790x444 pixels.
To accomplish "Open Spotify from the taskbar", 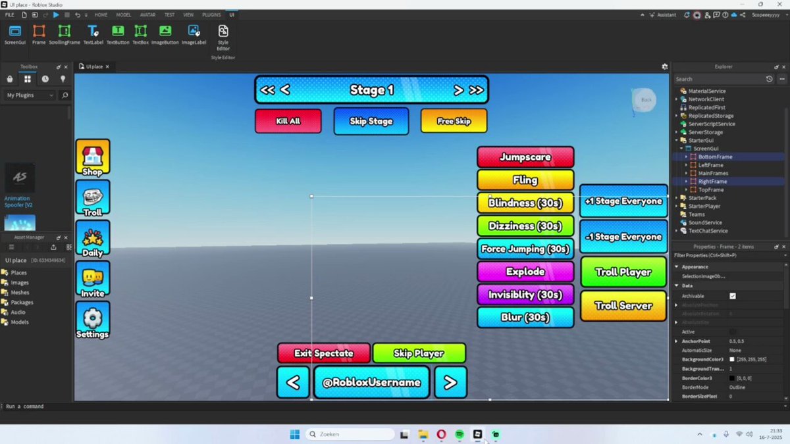I will click(x=460, y=434).
